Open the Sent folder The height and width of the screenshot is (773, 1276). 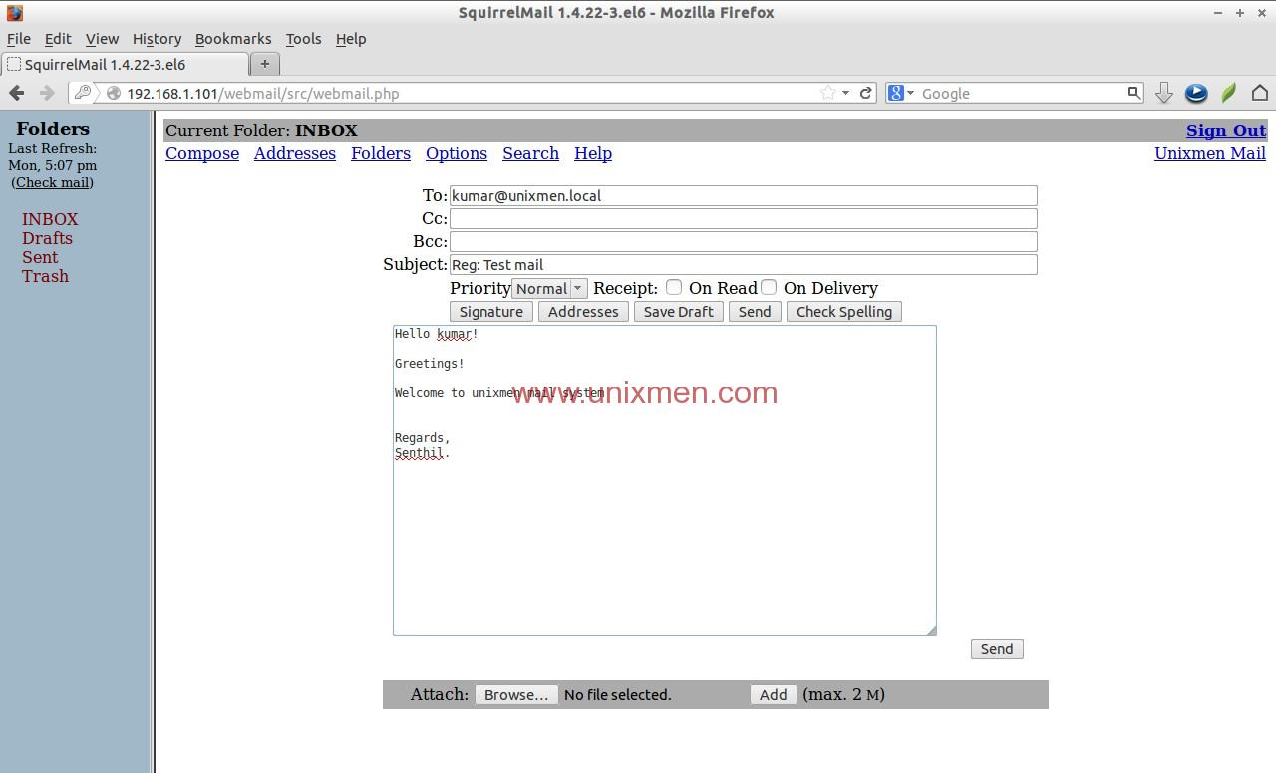pyautogui.click(x=40, y=257)
